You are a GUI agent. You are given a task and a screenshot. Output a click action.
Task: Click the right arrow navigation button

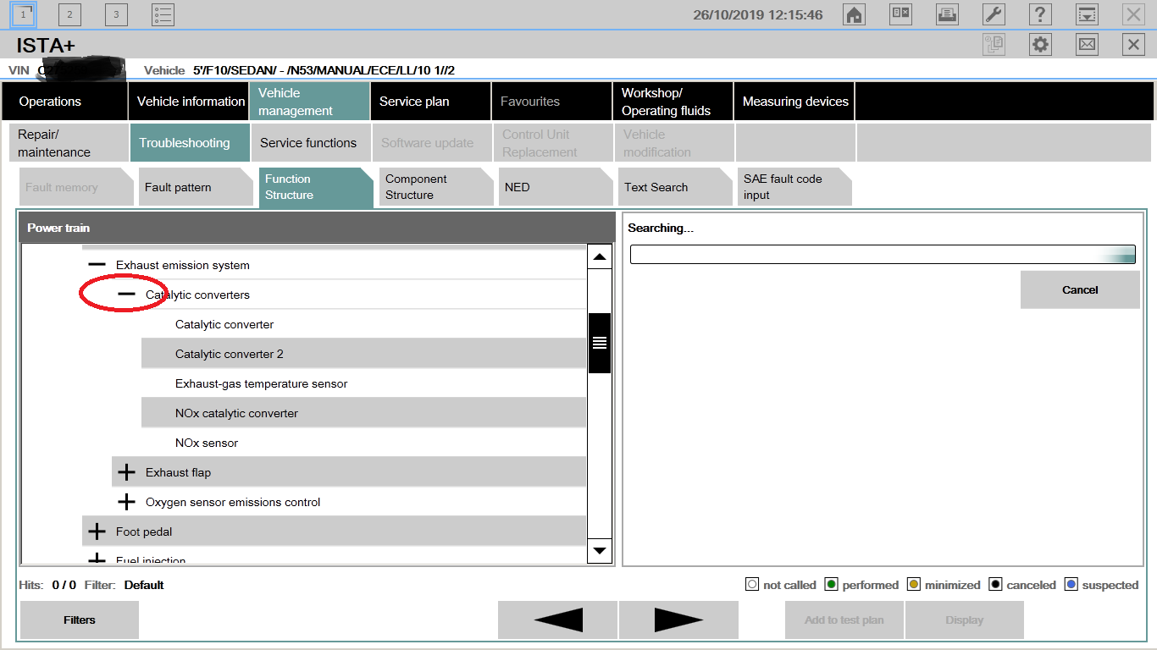tap(678, 620)
